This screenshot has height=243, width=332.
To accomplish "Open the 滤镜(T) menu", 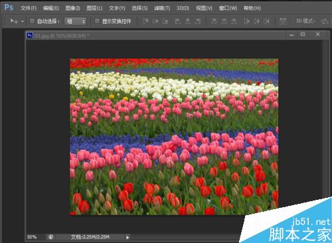I will pyautogui.click(x=162, y=8).
